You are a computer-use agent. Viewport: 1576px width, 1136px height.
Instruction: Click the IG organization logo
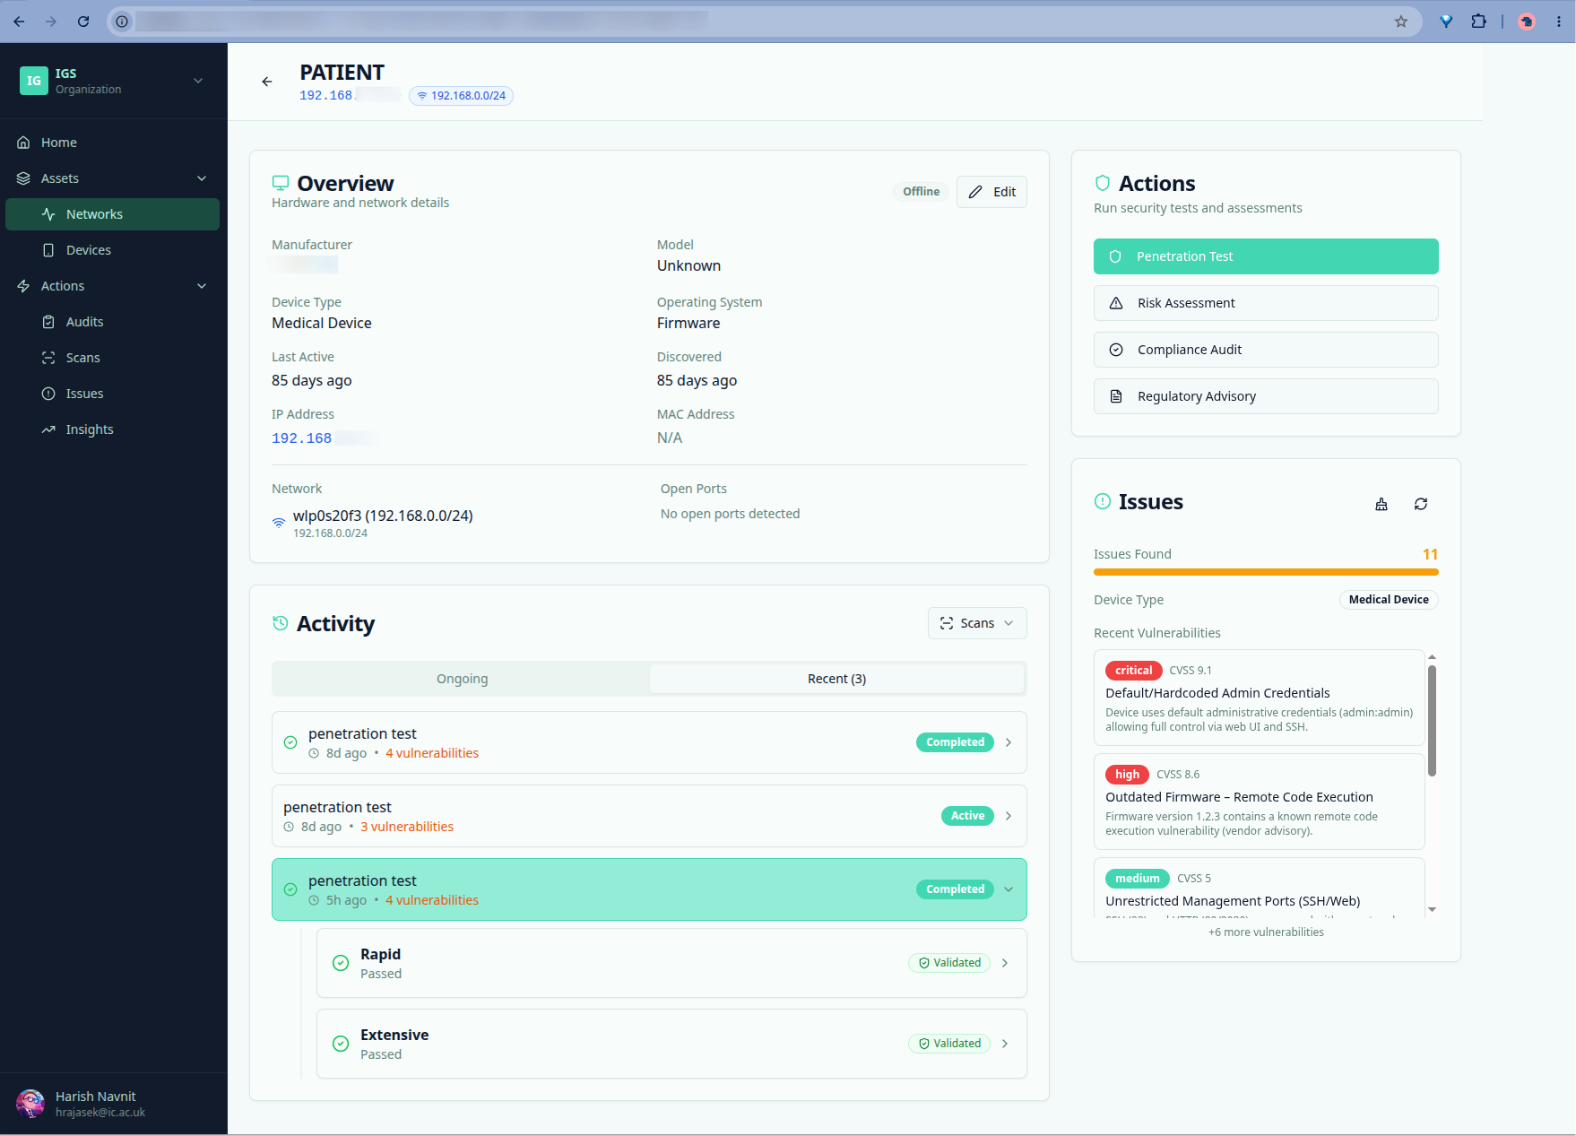pos(34,81)
